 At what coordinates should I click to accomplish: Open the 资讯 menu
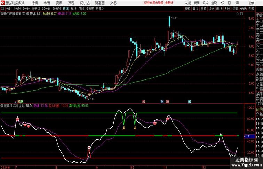click(x=59, y=3)
